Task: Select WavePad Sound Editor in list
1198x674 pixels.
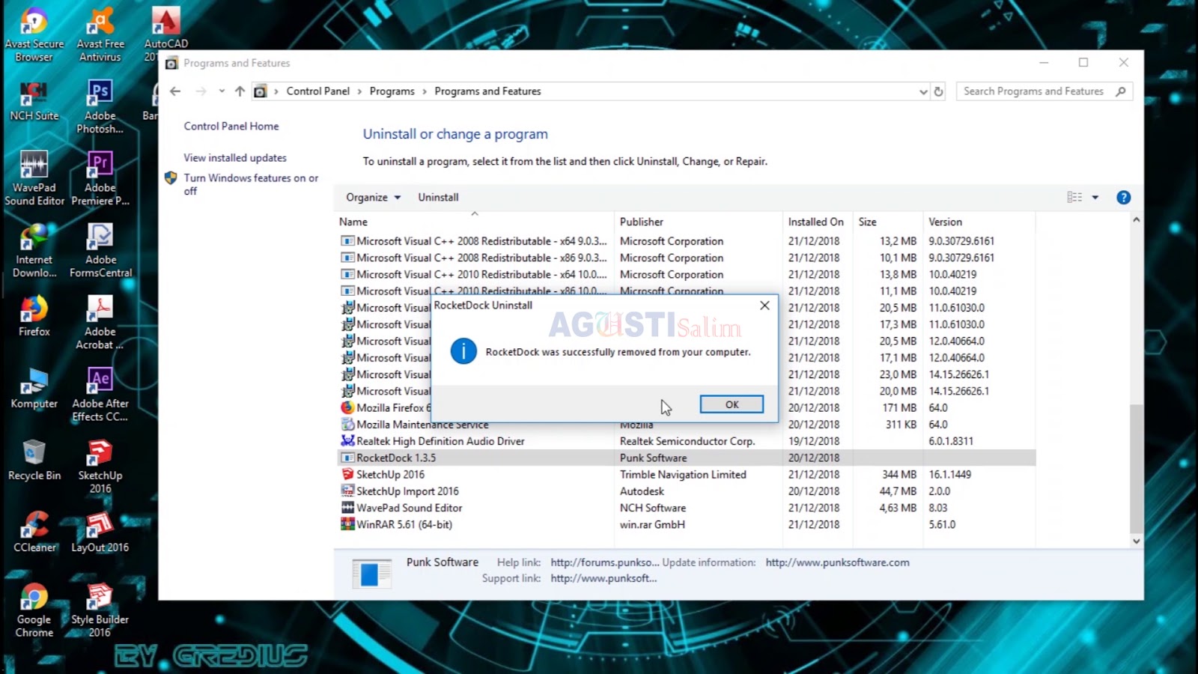Action: tap(687, 508)
